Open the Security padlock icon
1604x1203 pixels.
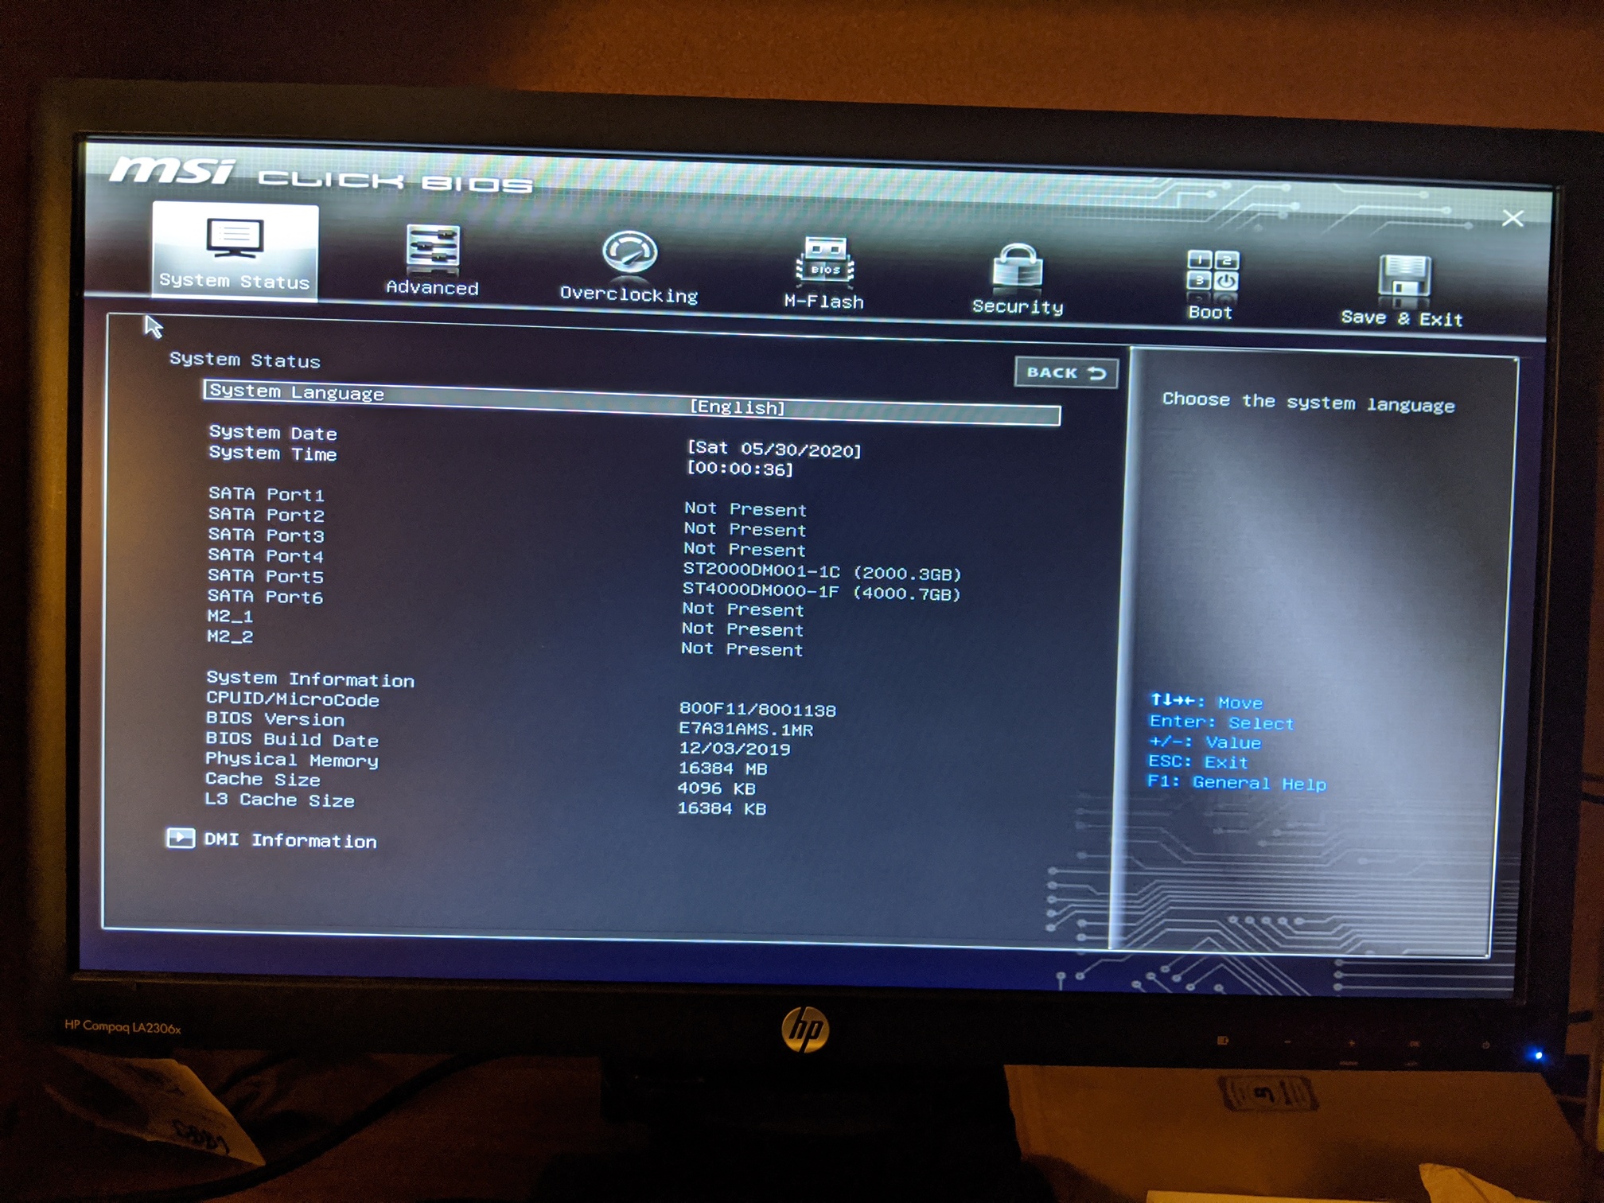[x=1018, y=266]
